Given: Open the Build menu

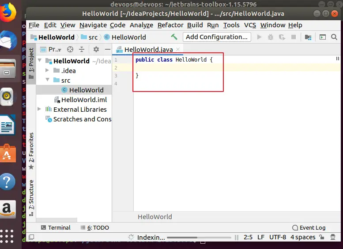Looking at the screenshot, I should [x=195, y=25].
